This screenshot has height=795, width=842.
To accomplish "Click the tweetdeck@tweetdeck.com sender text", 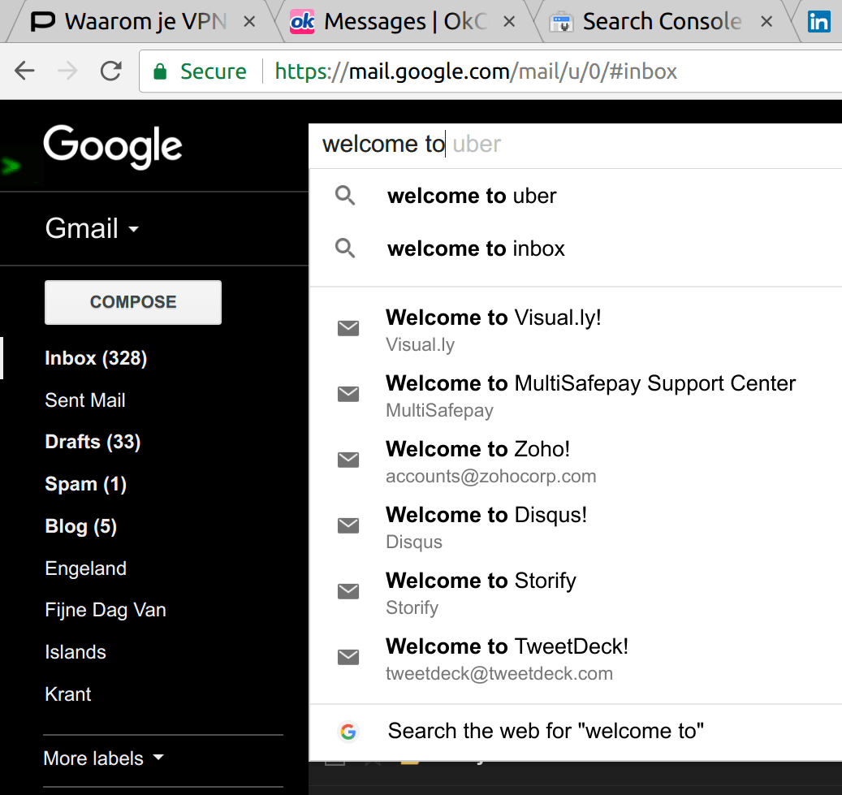I will [499, 674].
